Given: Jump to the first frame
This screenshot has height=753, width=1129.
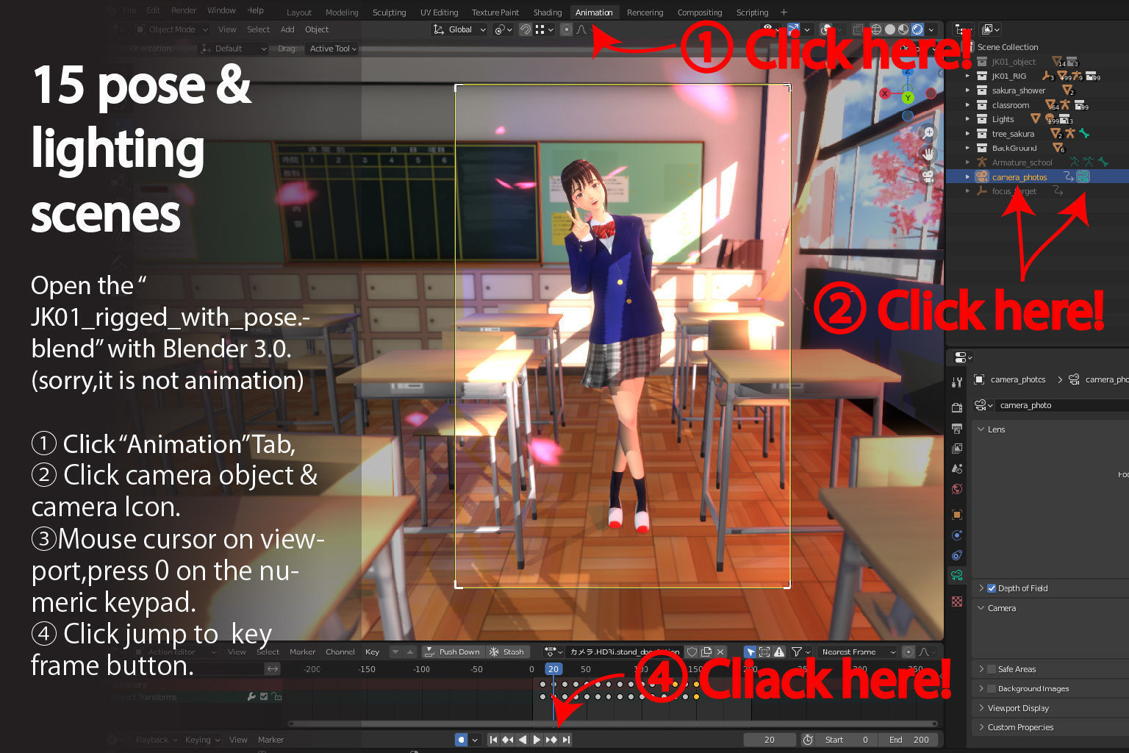Looking at the screenshot, I should 494,740.
